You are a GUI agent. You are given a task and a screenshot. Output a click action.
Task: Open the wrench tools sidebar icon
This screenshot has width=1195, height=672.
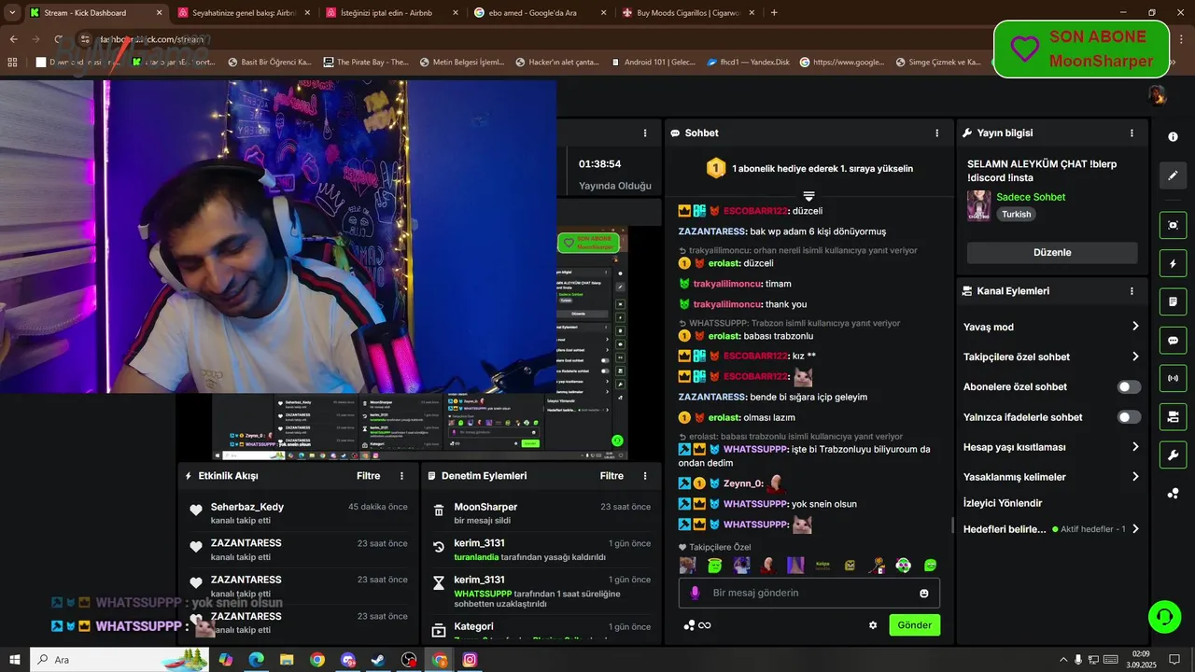pyautogui.click(x=1173, y=455)
